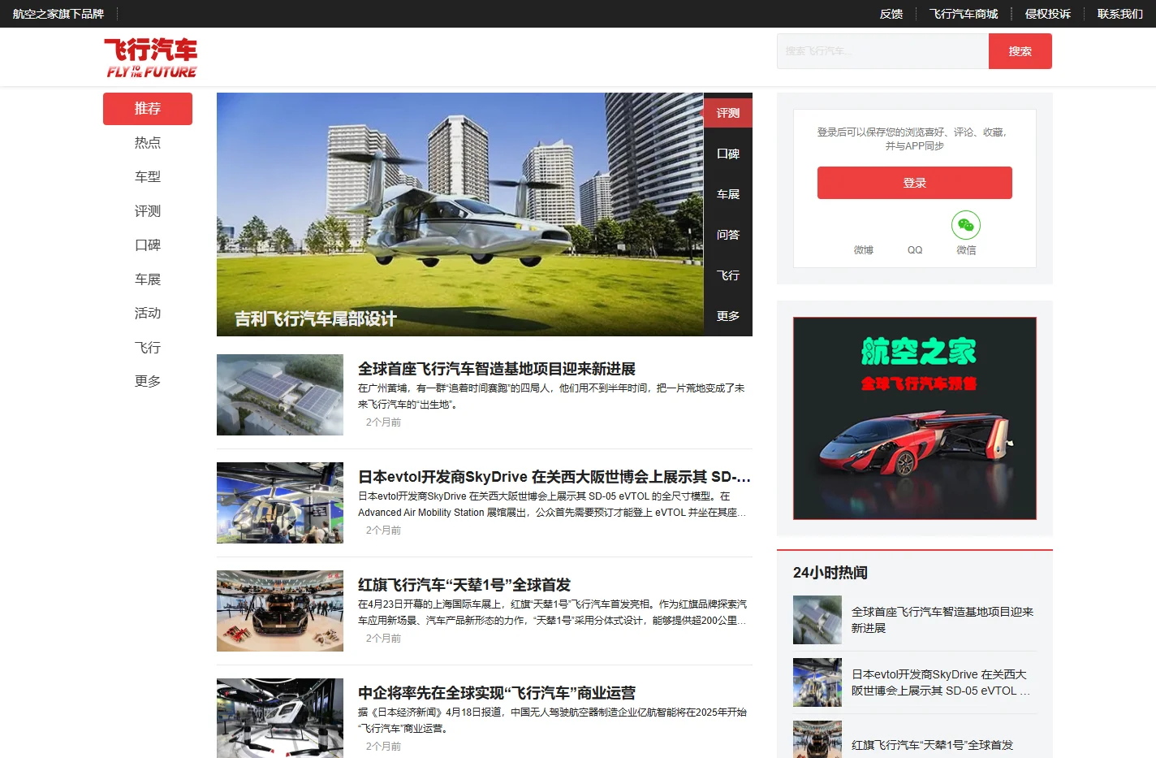Select 口碑 in the left sidebar

click(148, 245)
